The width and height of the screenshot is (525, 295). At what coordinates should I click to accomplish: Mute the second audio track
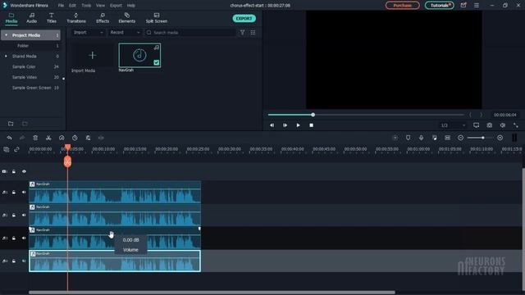(x=24, y=215)
